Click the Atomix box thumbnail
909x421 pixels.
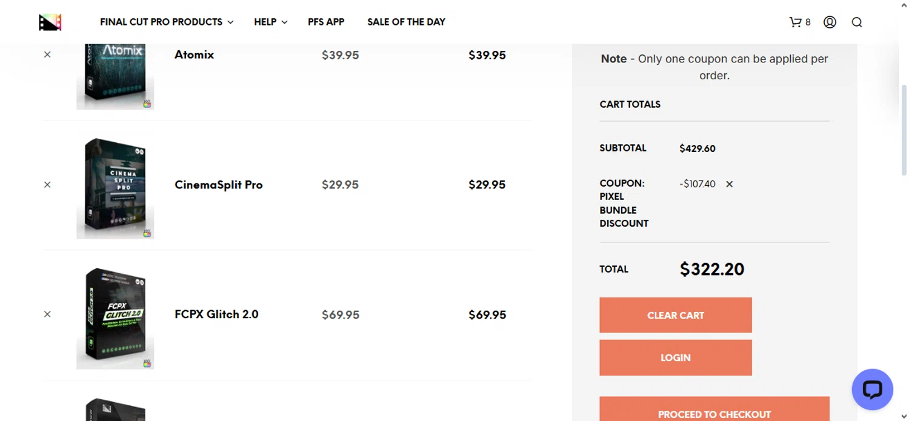[x=115, y=76]
